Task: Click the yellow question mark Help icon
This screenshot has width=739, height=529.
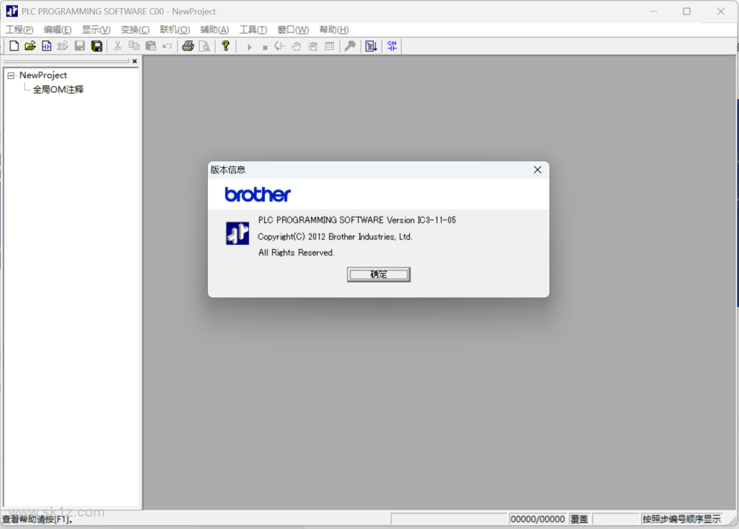Action: [226, 47]
